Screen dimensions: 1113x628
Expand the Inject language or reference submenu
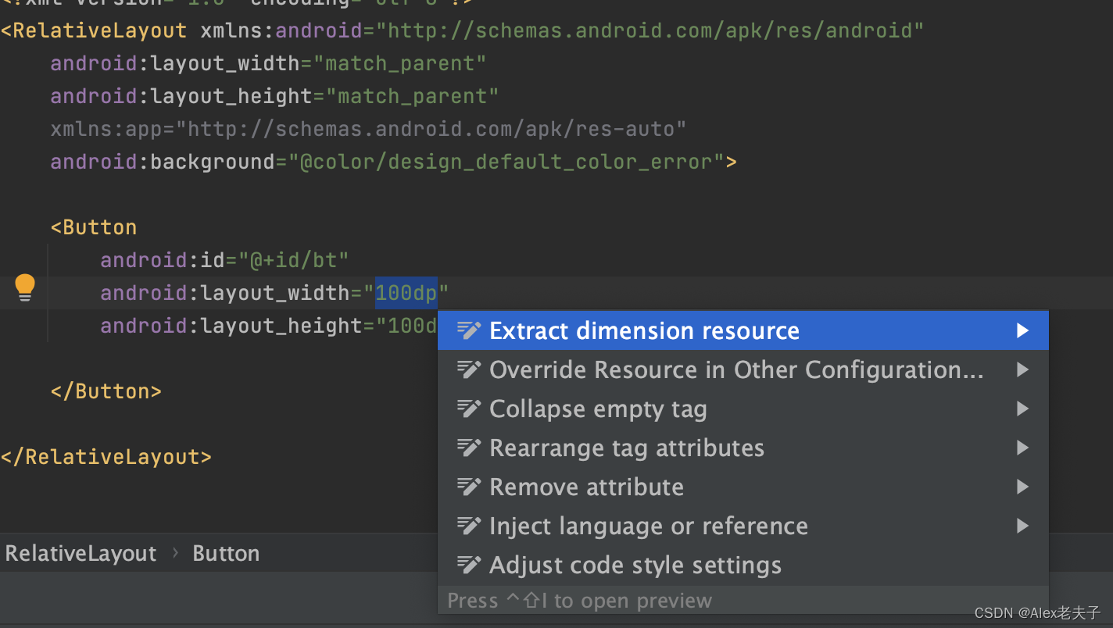[x=1023, y=526]
